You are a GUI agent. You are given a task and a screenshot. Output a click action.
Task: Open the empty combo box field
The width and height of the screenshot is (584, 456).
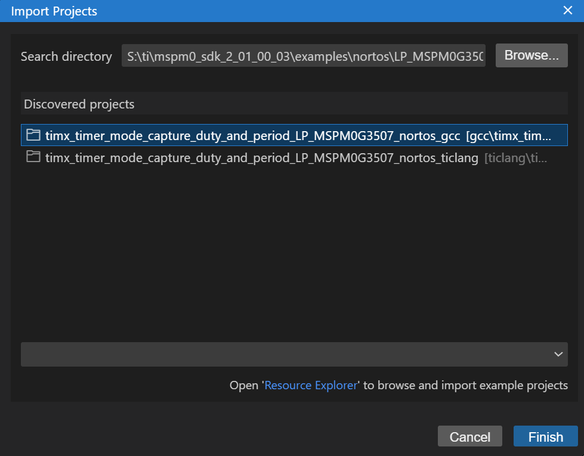(x=286, y=354)
